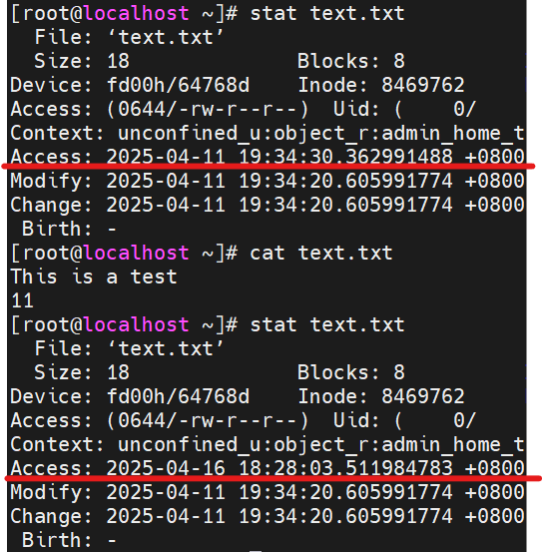Click the 0644 permissions in the initial stat output
The width and height of the screenshot is (542, 552).
142,109
